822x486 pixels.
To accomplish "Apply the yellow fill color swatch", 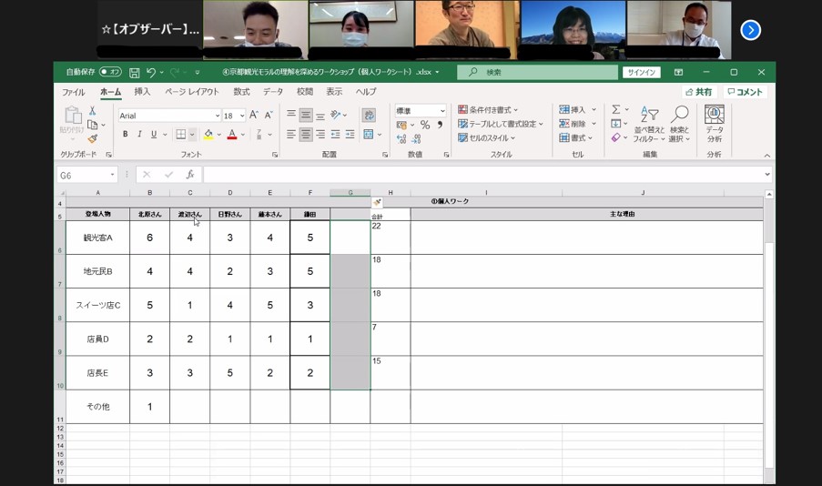I will [208, 135].
